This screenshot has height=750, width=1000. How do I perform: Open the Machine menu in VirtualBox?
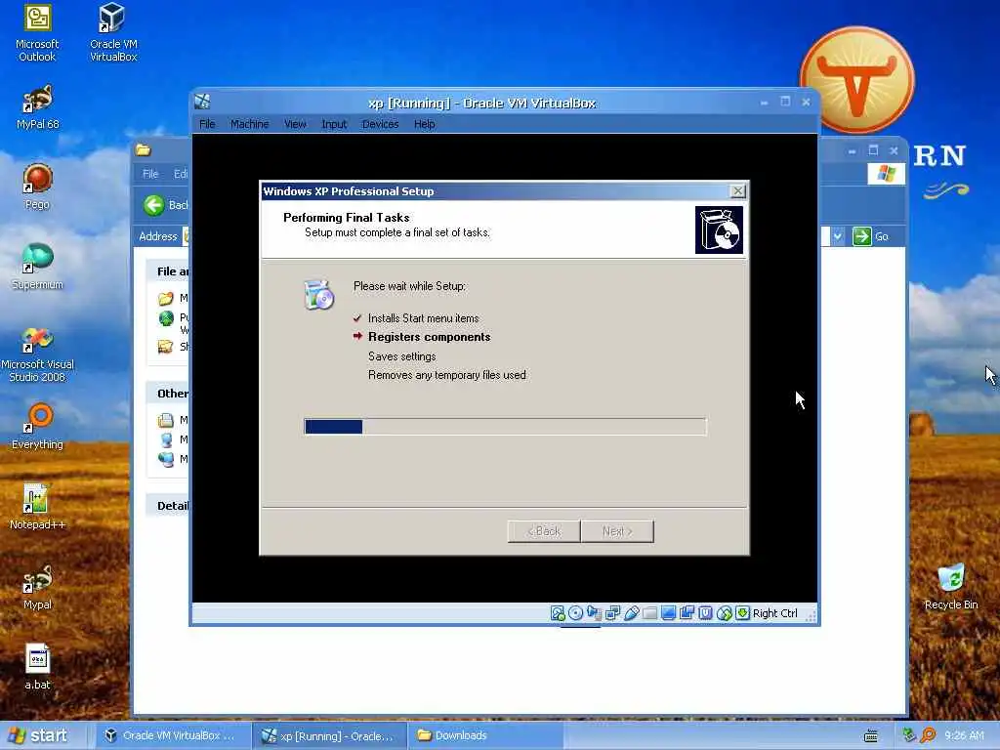[x=249, y=124]
